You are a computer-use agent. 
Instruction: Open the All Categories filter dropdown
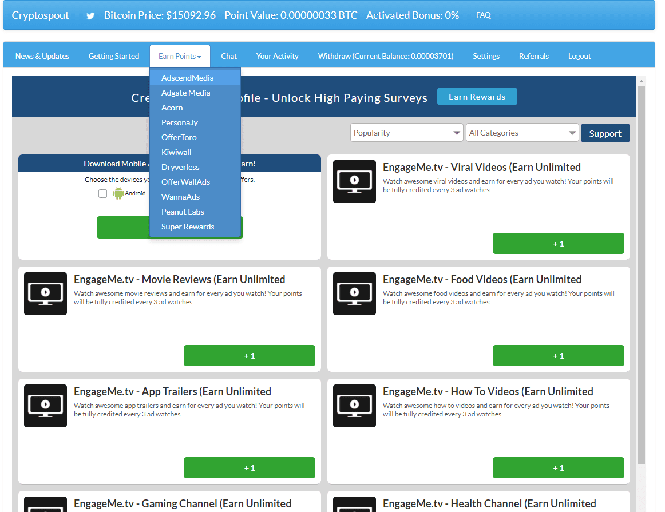[522, 133]
